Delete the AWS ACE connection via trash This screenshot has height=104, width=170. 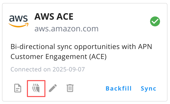coord(70,88)
